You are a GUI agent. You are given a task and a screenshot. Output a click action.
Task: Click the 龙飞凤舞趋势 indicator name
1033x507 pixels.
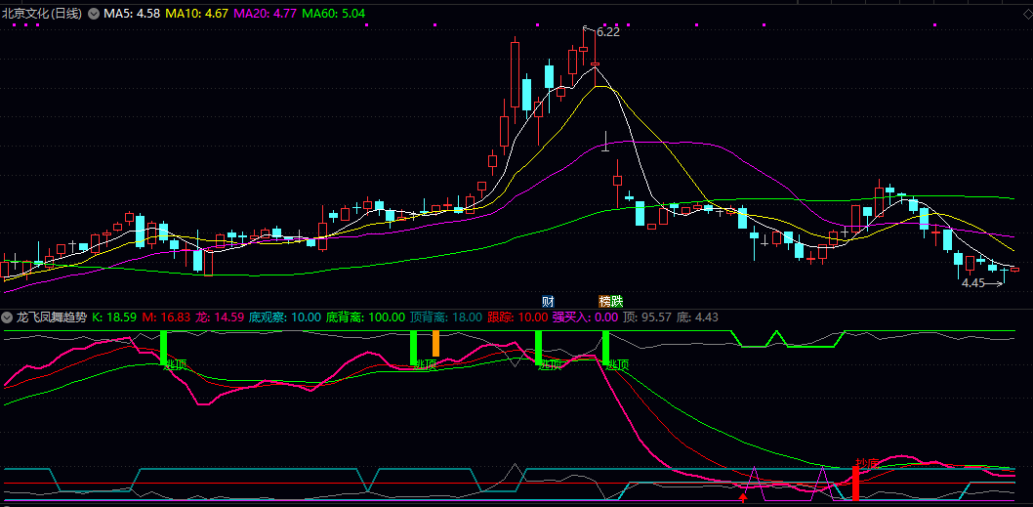[51, 317]
